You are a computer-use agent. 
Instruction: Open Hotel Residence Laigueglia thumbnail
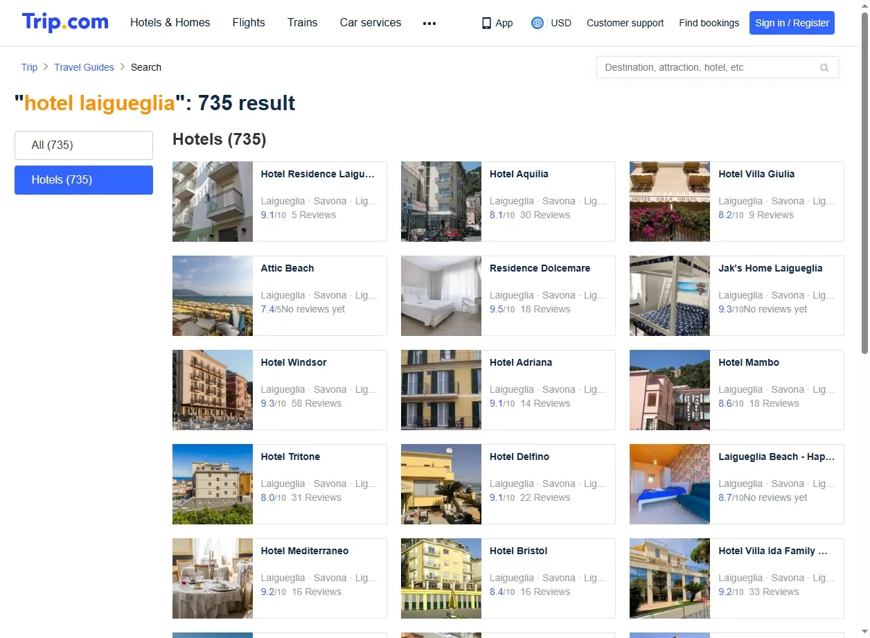pos(213,202)
